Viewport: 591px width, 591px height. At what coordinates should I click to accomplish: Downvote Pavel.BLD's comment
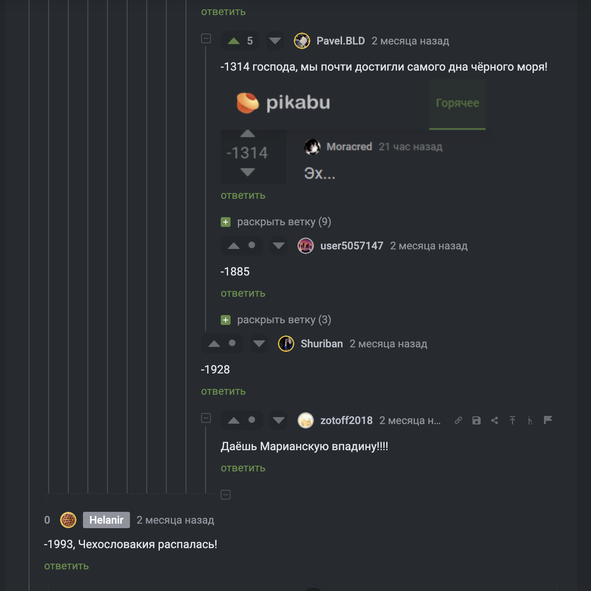point(275,41)
